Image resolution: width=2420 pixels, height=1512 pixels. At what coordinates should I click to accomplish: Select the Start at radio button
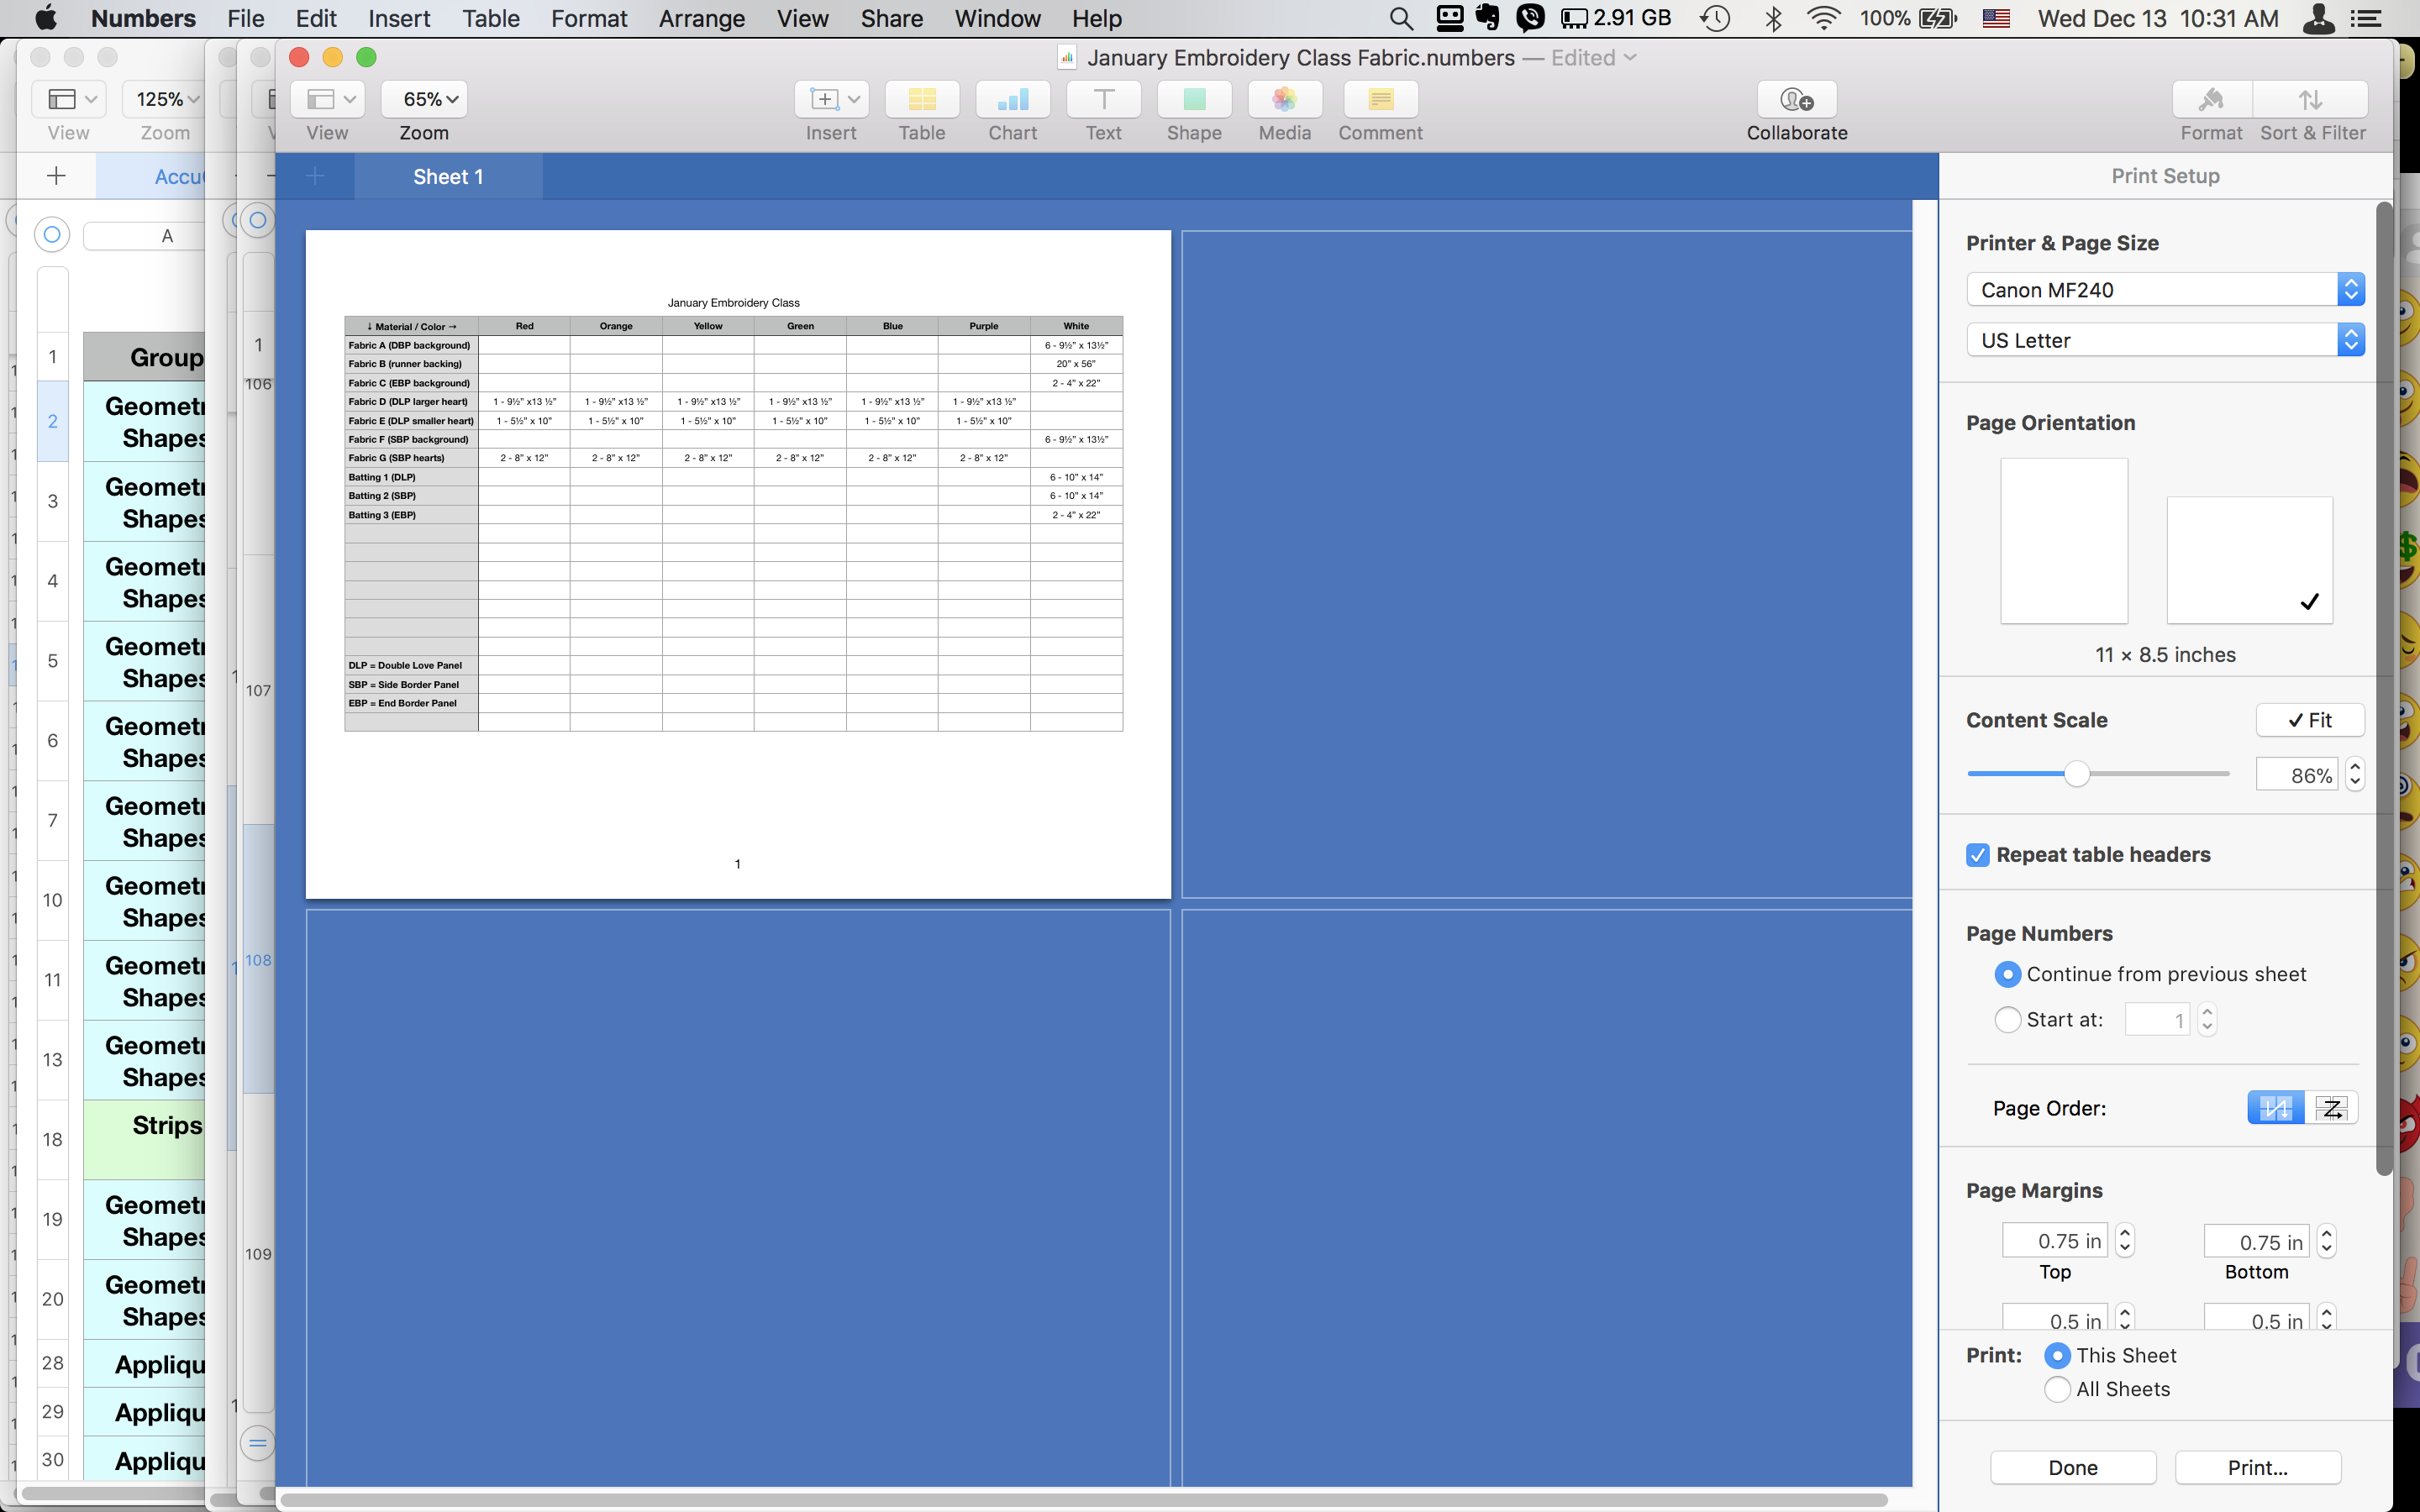coord(2007,1019)
